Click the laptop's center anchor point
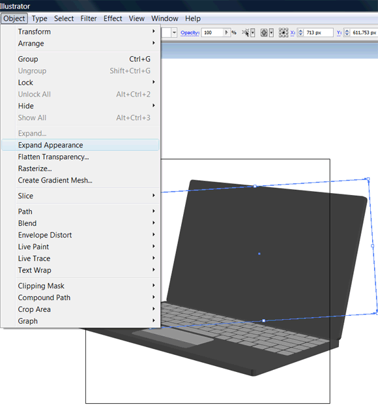378x415 pixels. 259,254
